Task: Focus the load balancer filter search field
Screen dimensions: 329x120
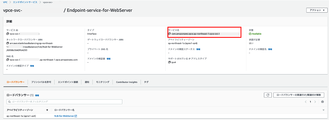Action: [64, 102]
